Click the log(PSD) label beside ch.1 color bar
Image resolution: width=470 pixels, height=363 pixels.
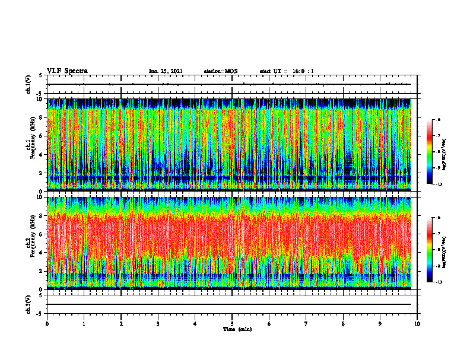[x=444, y=155]
